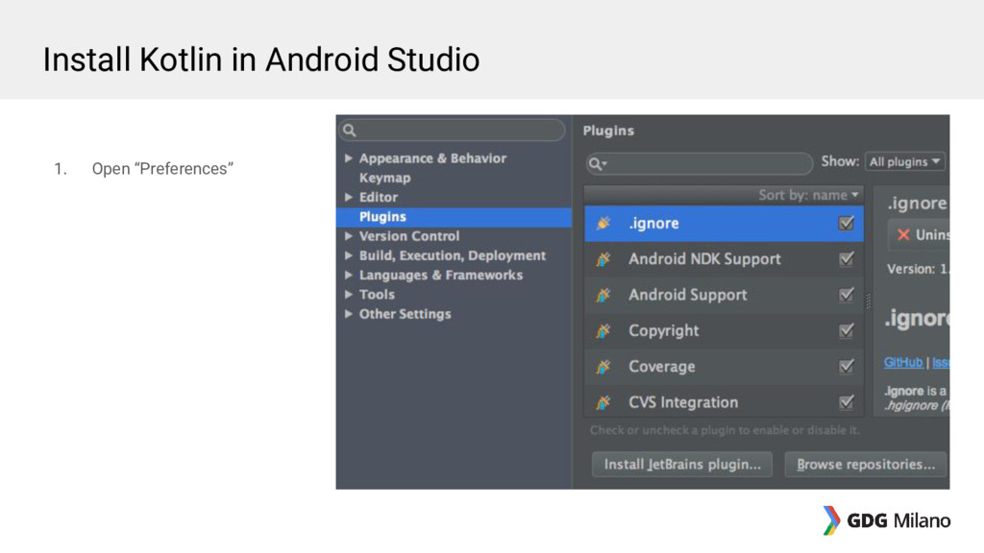Click the plugins search magnifier icon

tap(597, 163)
